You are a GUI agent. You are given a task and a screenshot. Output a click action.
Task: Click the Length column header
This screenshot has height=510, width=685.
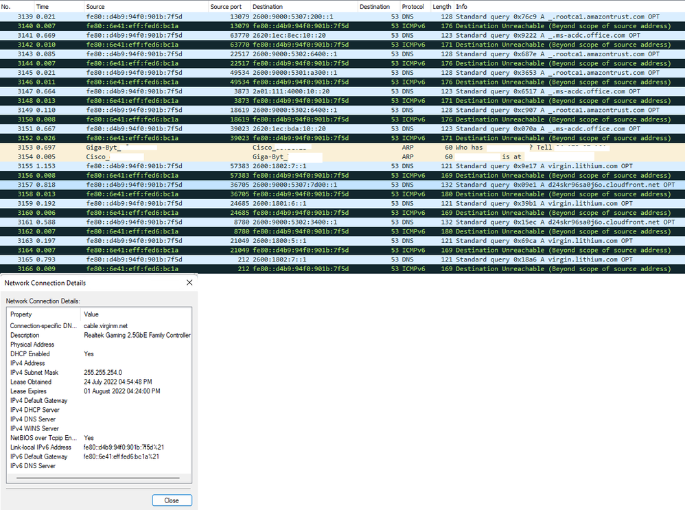tap(442, 7)
